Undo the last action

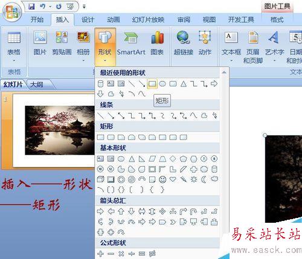42,7
